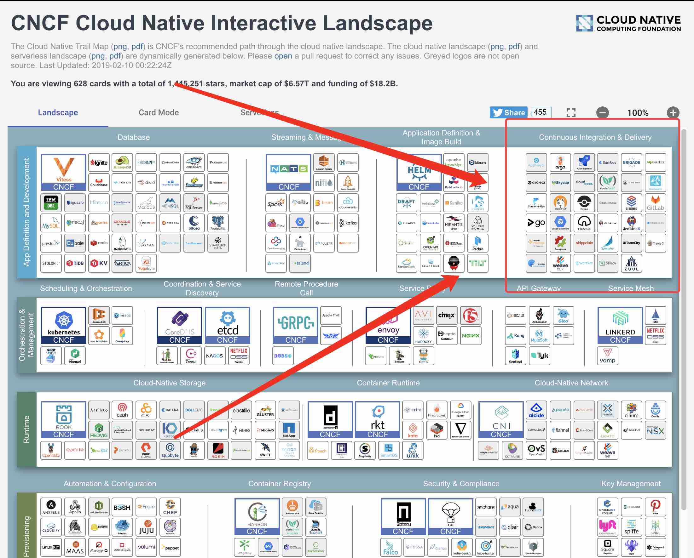Open the Harbor container registry card
The image size is (694, 558).
(x=257, y=516)
